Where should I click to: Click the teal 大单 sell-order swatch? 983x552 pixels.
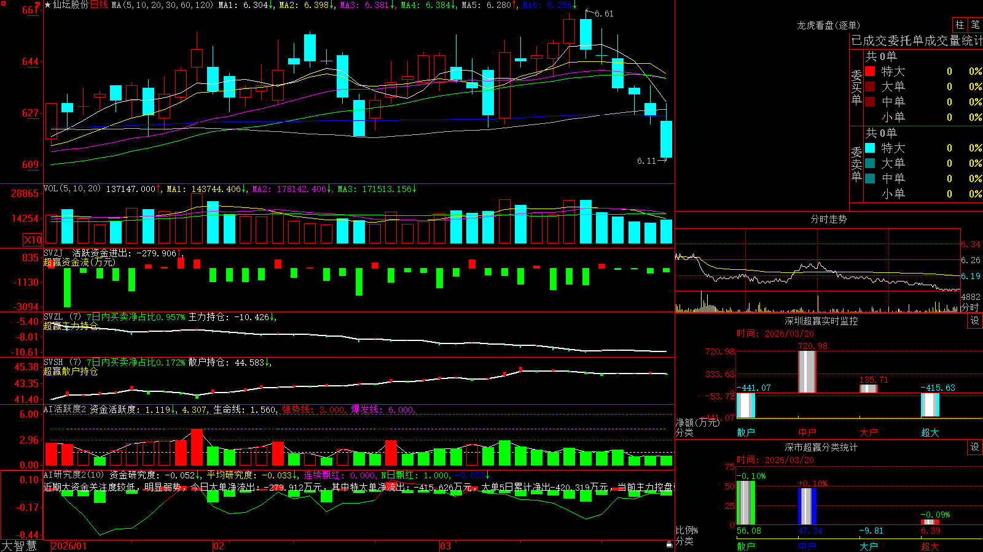pos(870,163)
